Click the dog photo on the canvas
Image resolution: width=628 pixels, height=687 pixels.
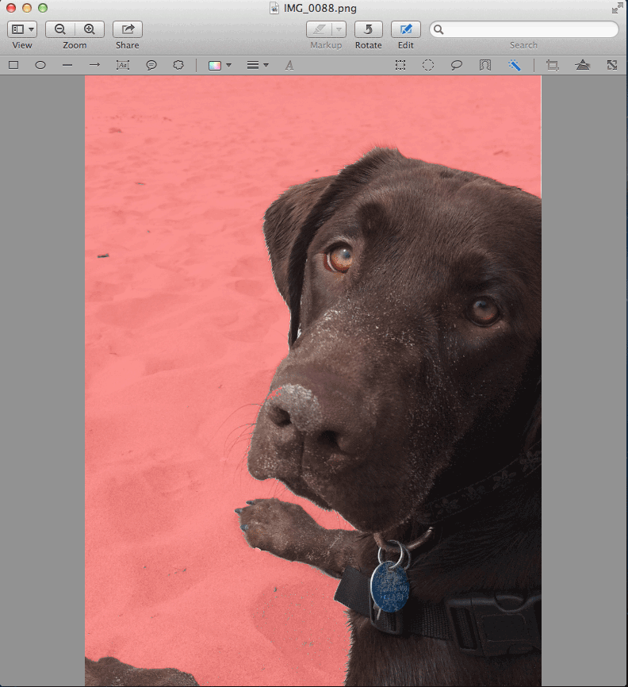pos(313,380)
